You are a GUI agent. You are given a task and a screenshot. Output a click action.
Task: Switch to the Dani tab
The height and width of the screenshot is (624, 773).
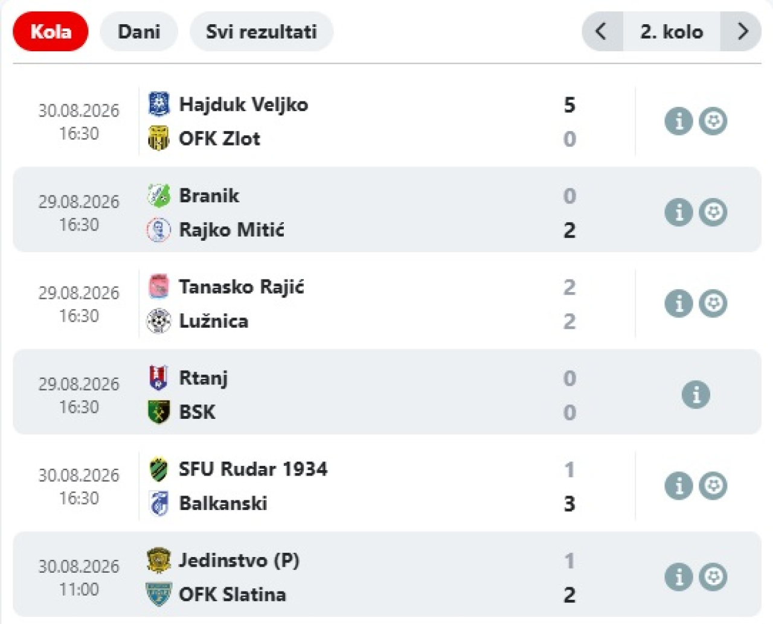[x=139, y=31]
